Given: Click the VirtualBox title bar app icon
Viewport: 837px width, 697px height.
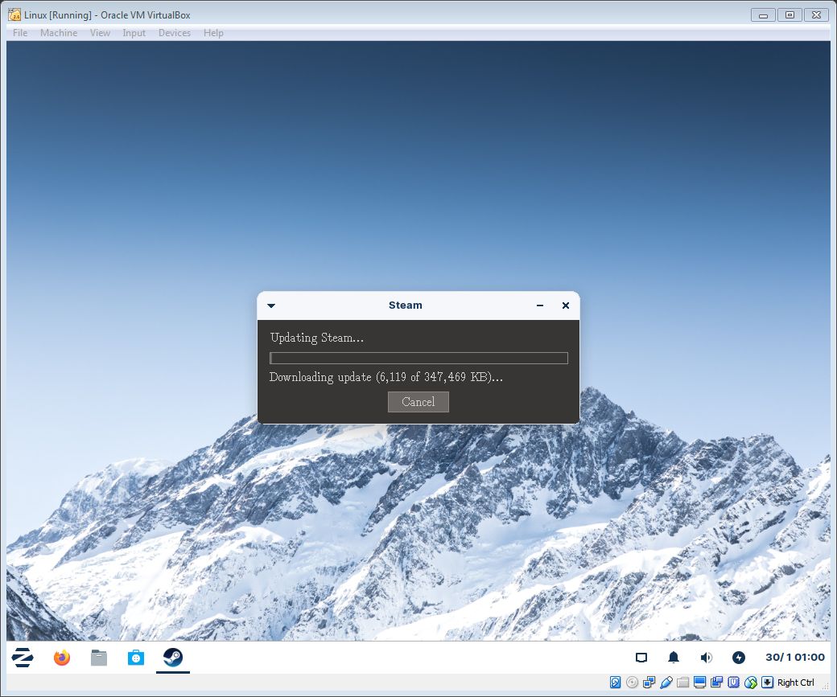Looking at the screenshot, I should pyautogui.click(x=14, y=15).
